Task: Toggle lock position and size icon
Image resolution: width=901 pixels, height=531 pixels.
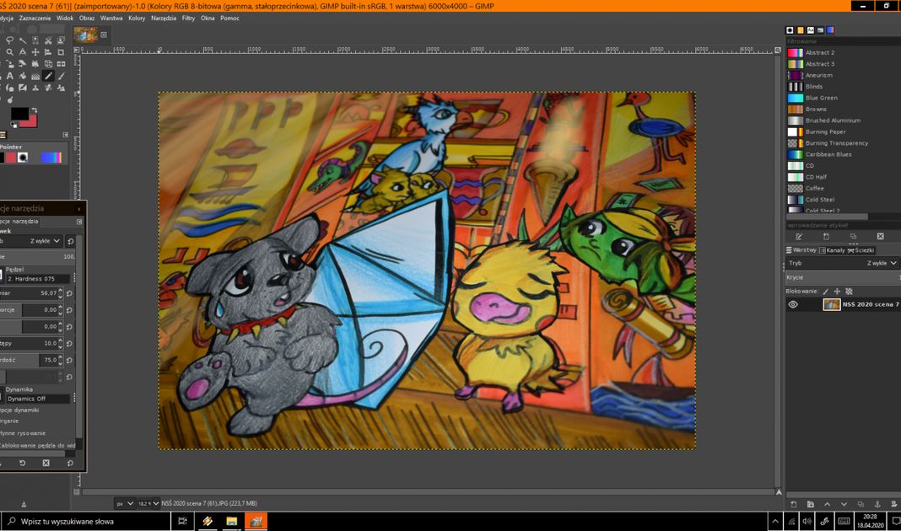Action: click(x=837, y=292)
